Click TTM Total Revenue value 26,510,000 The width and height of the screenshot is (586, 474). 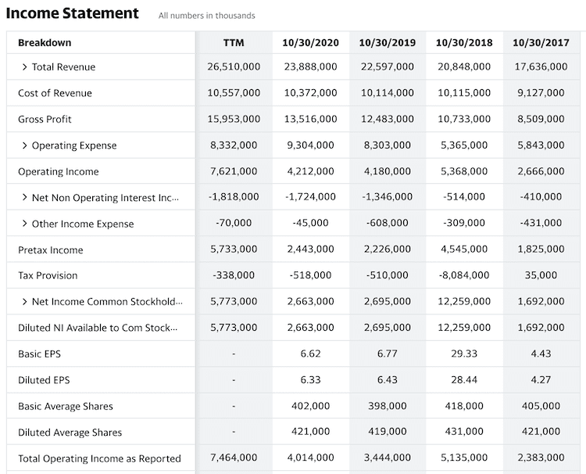point(234,66)
